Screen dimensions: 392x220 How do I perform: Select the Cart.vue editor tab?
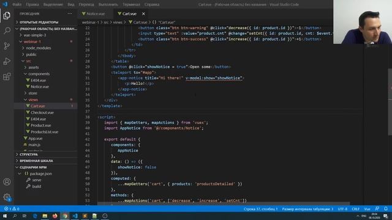point(129,13)
